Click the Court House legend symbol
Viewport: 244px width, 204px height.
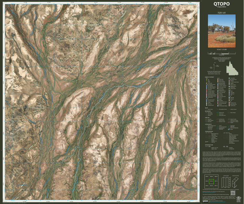(x=218, y=89)
